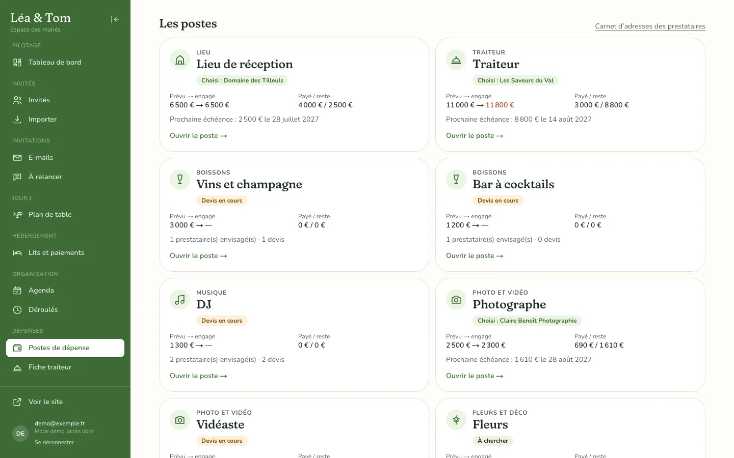
Task: Open the Plan de table page
Action: click(x=65, y=215)
